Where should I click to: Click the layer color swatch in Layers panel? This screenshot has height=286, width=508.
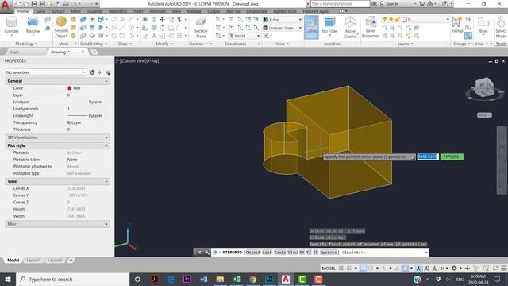pyautogui.click(x=404, y=19)
